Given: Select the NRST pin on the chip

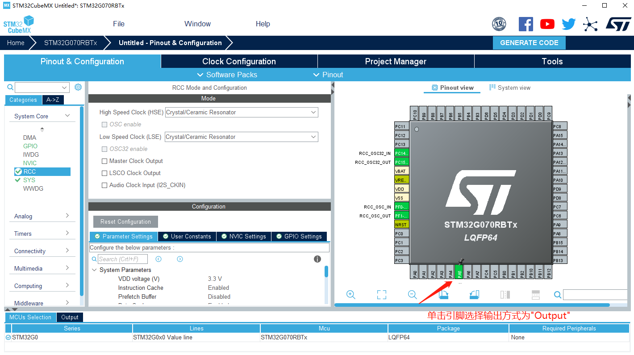Looking at the screenshot, I should click(402, 225).
